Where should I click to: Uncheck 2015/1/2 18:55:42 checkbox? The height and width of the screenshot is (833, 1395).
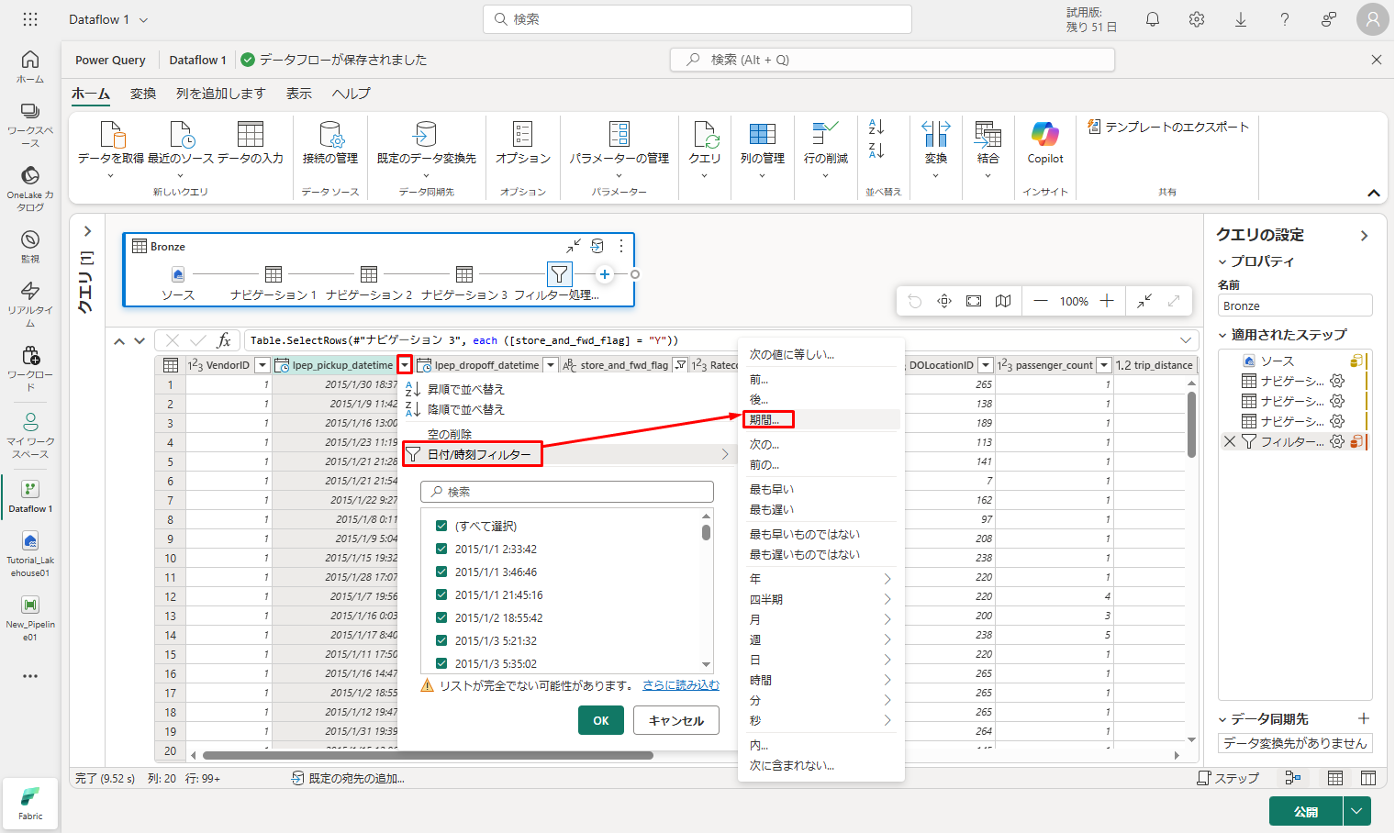point(441,617)
